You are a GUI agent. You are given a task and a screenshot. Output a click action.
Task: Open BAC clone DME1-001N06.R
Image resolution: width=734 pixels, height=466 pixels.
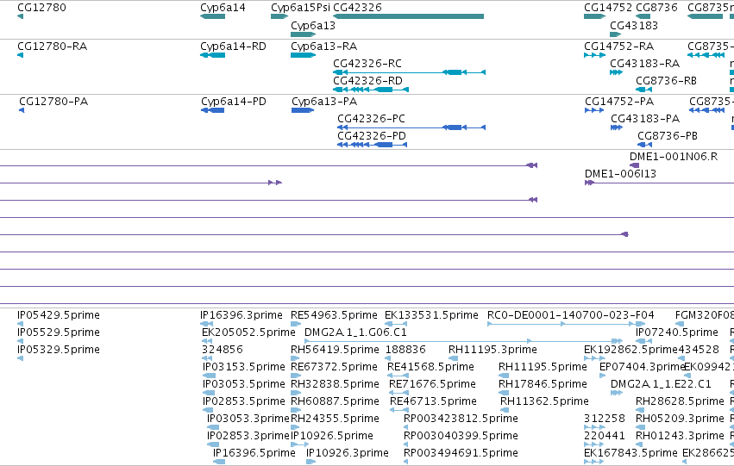[673, 157]
